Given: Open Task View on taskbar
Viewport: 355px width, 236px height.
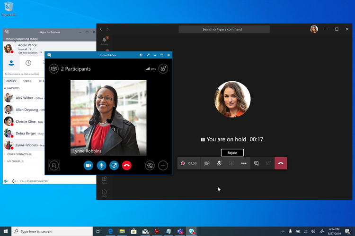Looking at the screenshot, I should [x=98, y=231].
